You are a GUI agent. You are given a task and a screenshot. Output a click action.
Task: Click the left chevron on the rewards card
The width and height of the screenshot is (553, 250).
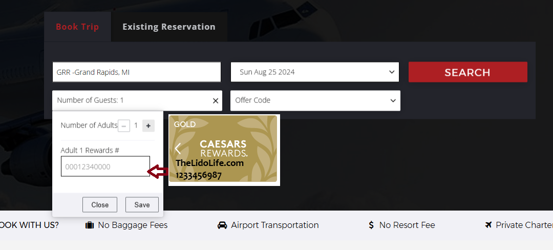[178, 149]
